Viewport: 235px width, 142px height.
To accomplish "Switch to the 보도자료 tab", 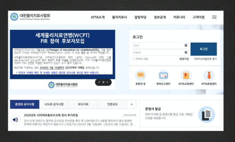I will (x=83, y=104).
